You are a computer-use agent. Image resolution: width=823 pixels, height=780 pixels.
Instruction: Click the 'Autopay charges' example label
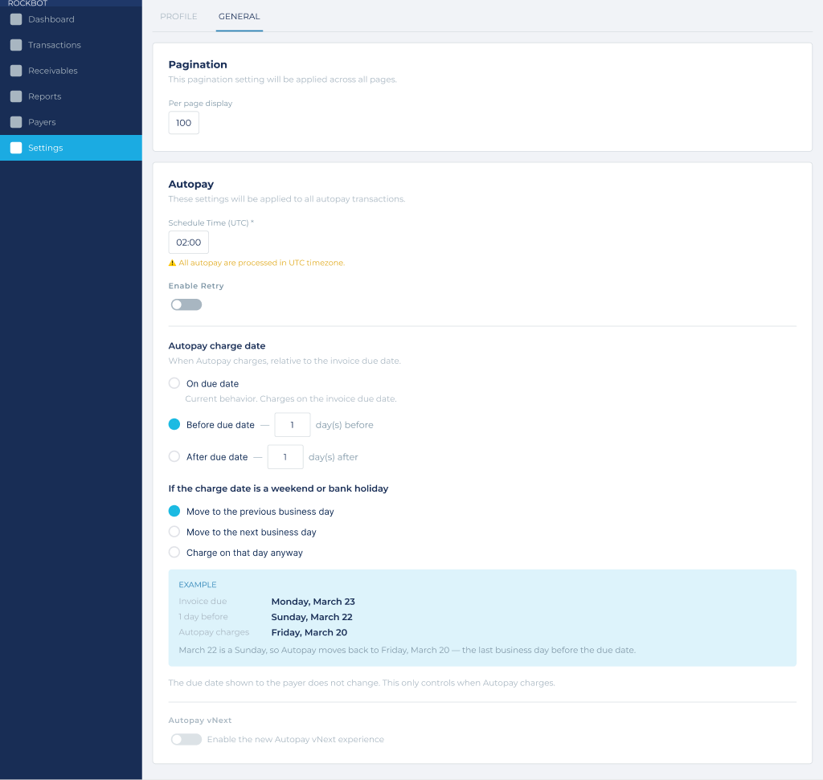tap(214, 632)
